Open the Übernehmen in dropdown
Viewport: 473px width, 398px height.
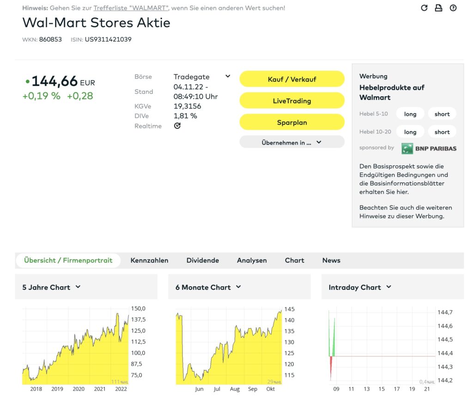coord(291,142)
